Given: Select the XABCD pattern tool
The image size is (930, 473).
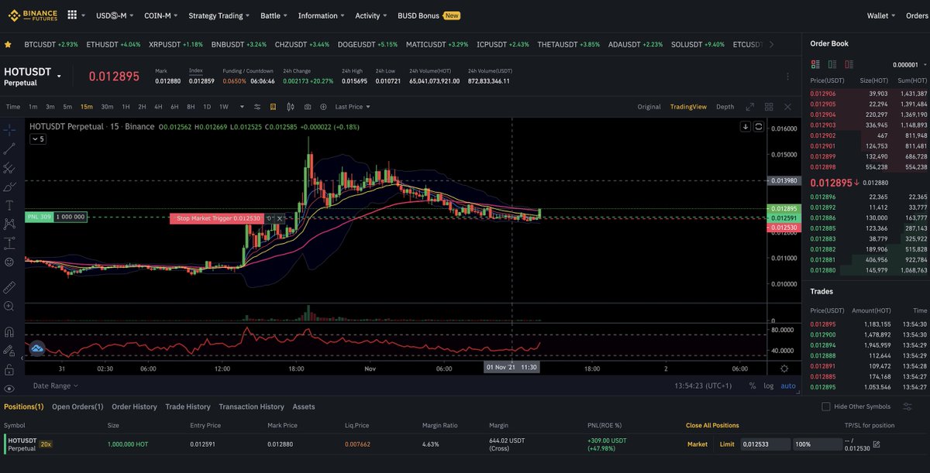Looking at the screenshot, I should tap(9, 225).
